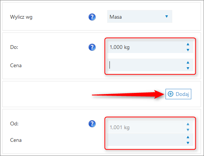The image size is (204, 156).
Task: Open help icon beside Od: label
Action: click(92, 124)
